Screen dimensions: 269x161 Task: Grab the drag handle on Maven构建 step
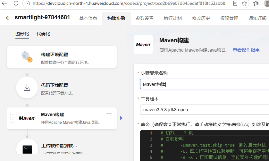[x=12, y=118]
